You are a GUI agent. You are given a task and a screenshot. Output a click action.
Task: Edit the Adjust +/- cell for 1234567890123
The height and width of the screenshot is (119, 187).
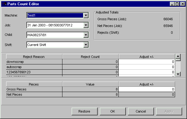click(147, 72)
